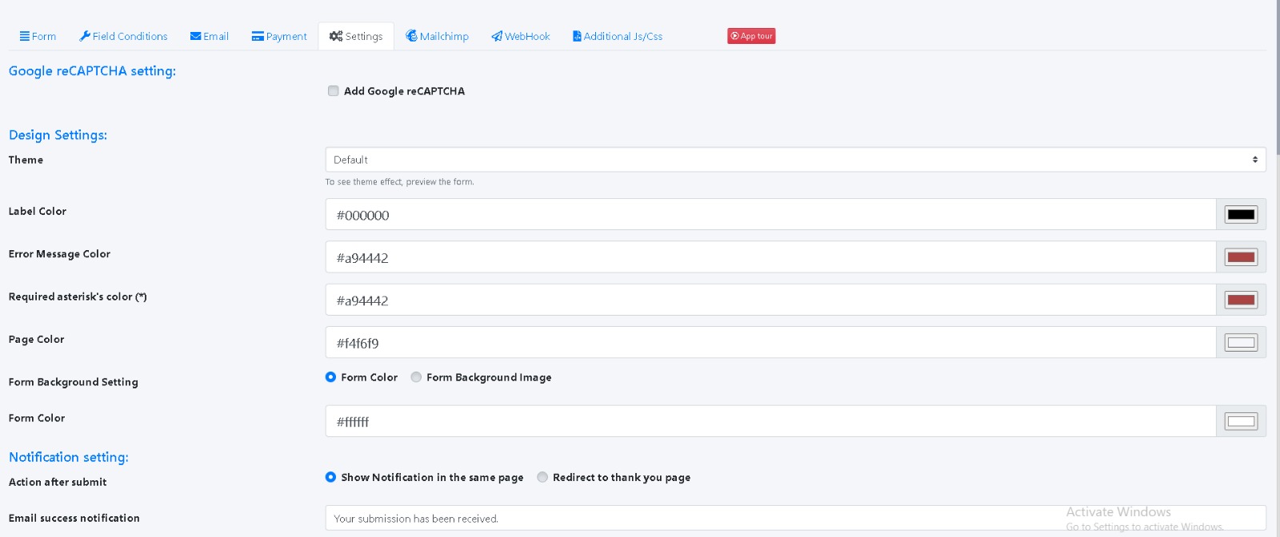Select the Form Color radio button
Image resolution: width=1280 pixels, height=537 pixels.
tap(330, 377)
